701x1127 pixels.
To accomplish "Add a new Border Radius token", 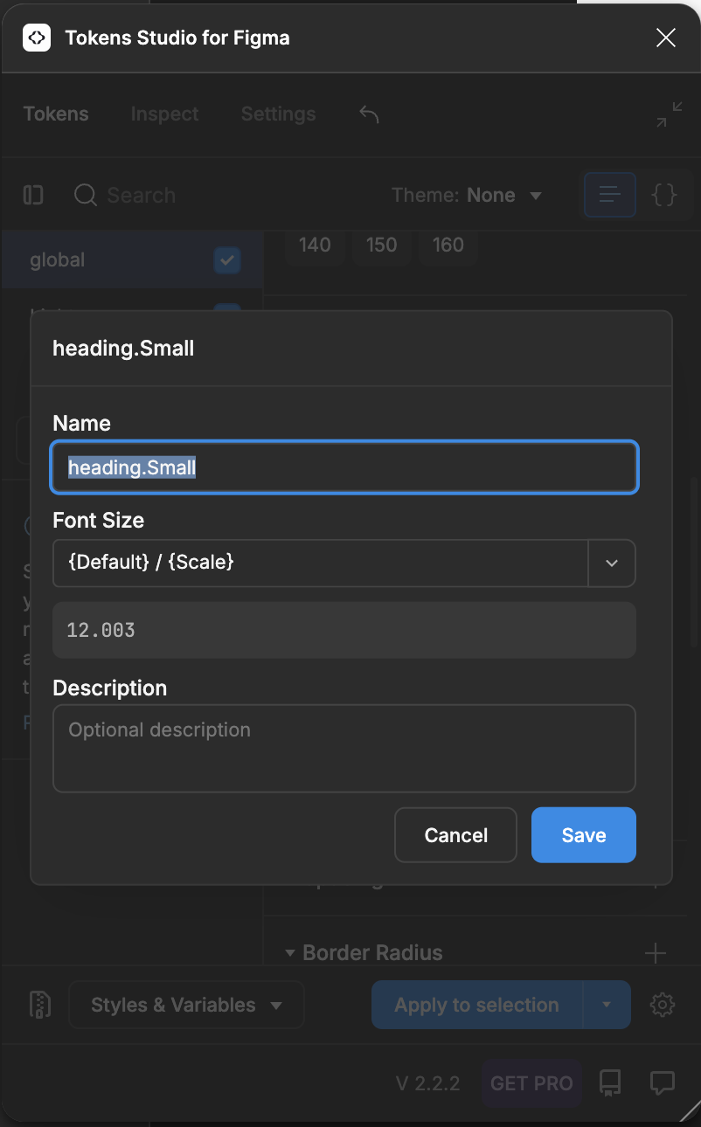I will 655,952.
